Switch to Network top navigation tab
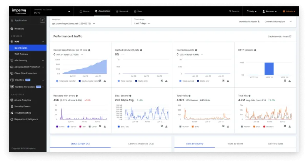 pyautogui.click(x=122, y=11)
